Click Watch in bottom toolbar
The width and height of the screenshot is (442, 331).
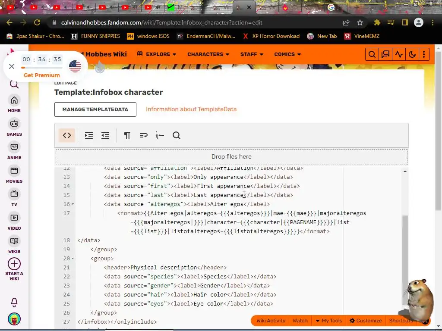300,321
